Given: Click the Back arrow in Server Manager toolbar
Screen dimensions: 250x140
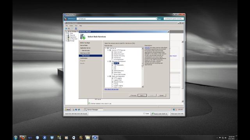Looking at the screenshot, I should point(66,28).
